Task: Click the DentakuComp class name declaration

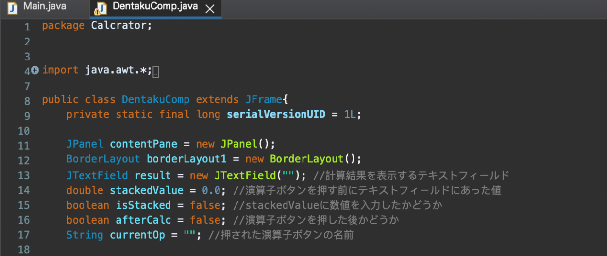Action: (155, 100)
